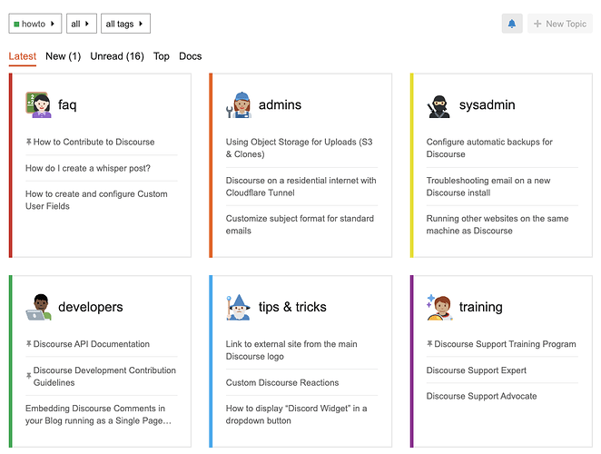This screenshot has width=601, height=454.
Task: Open How to display Discord Widget topic
Action: [x=296, y=415]
